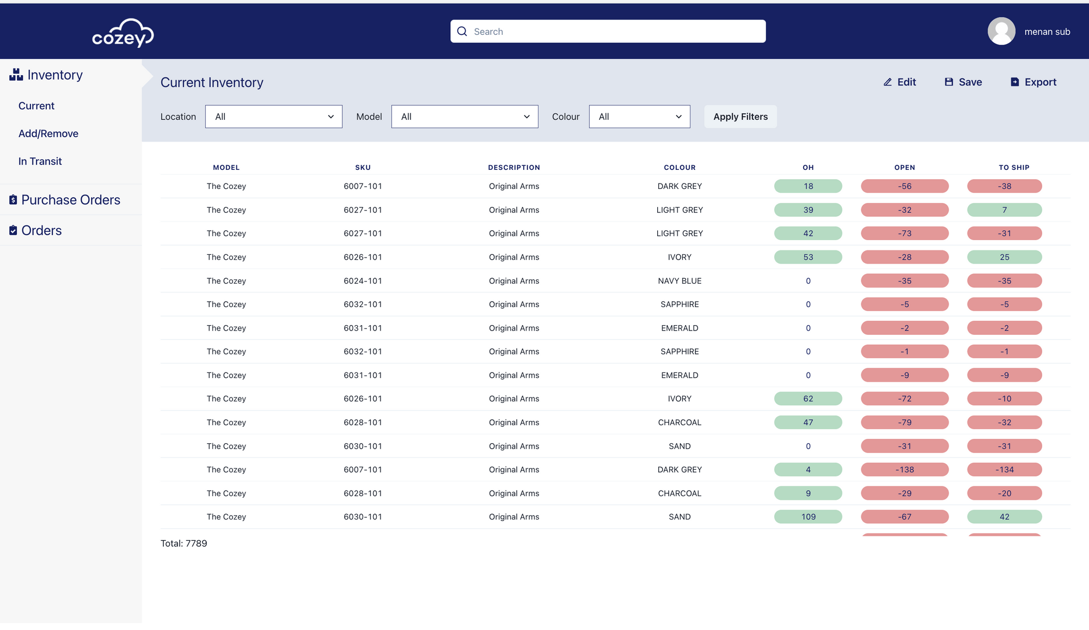Image resolution: width=1089 pixels, height=630 pixels.
Task: Click the Cozey cloud logo
Action: coord(123,33)
